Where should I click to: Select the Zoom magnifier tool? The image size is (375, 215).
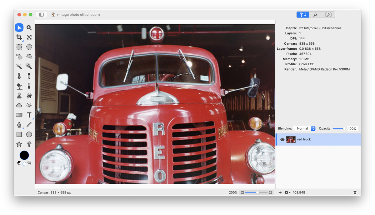pyautogui.click(x=29, y=27)
